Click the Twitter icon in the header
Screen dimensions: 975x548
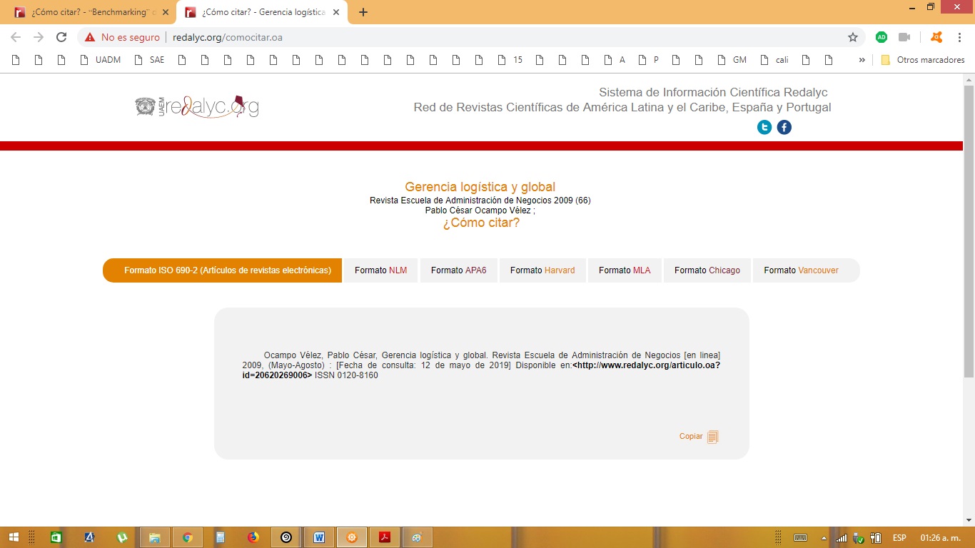tap(764, 128)
